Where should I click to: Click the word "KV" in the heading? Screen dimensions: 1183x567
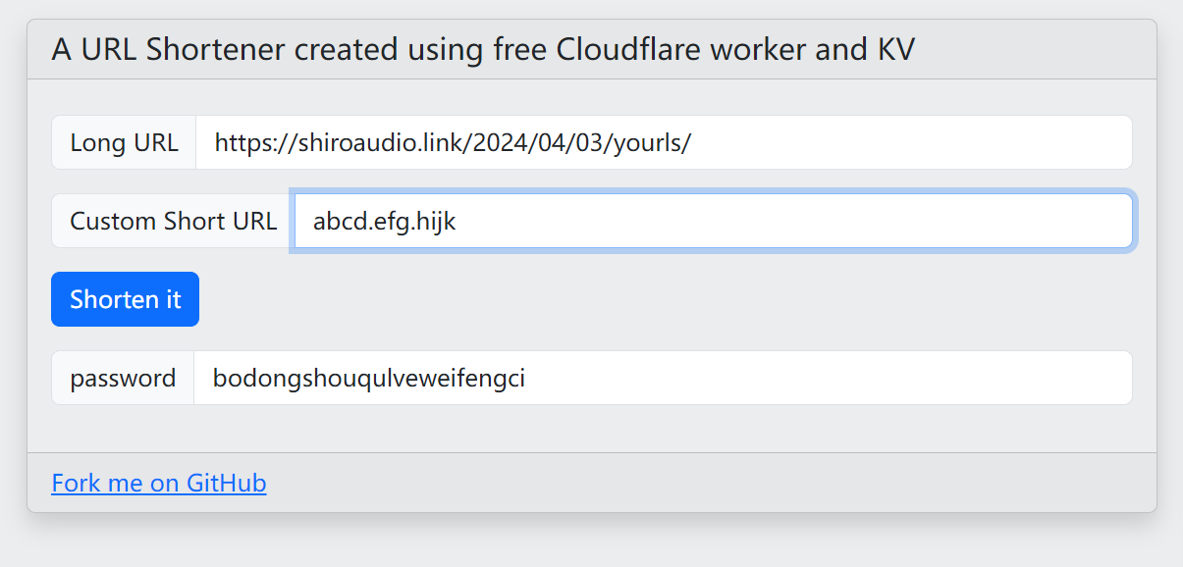[896, 50]
